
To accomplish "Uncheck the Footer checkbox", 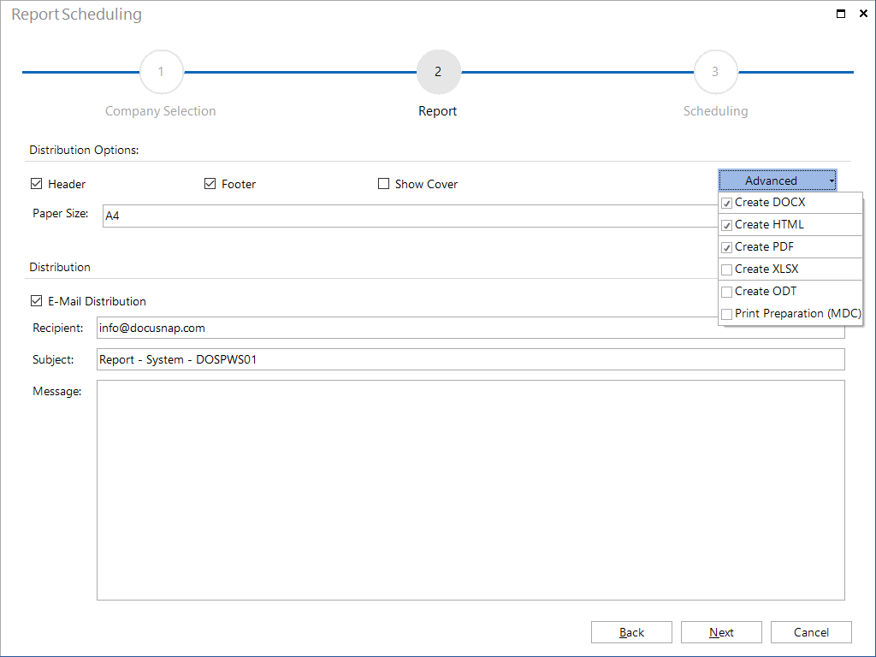I will 210,184.
